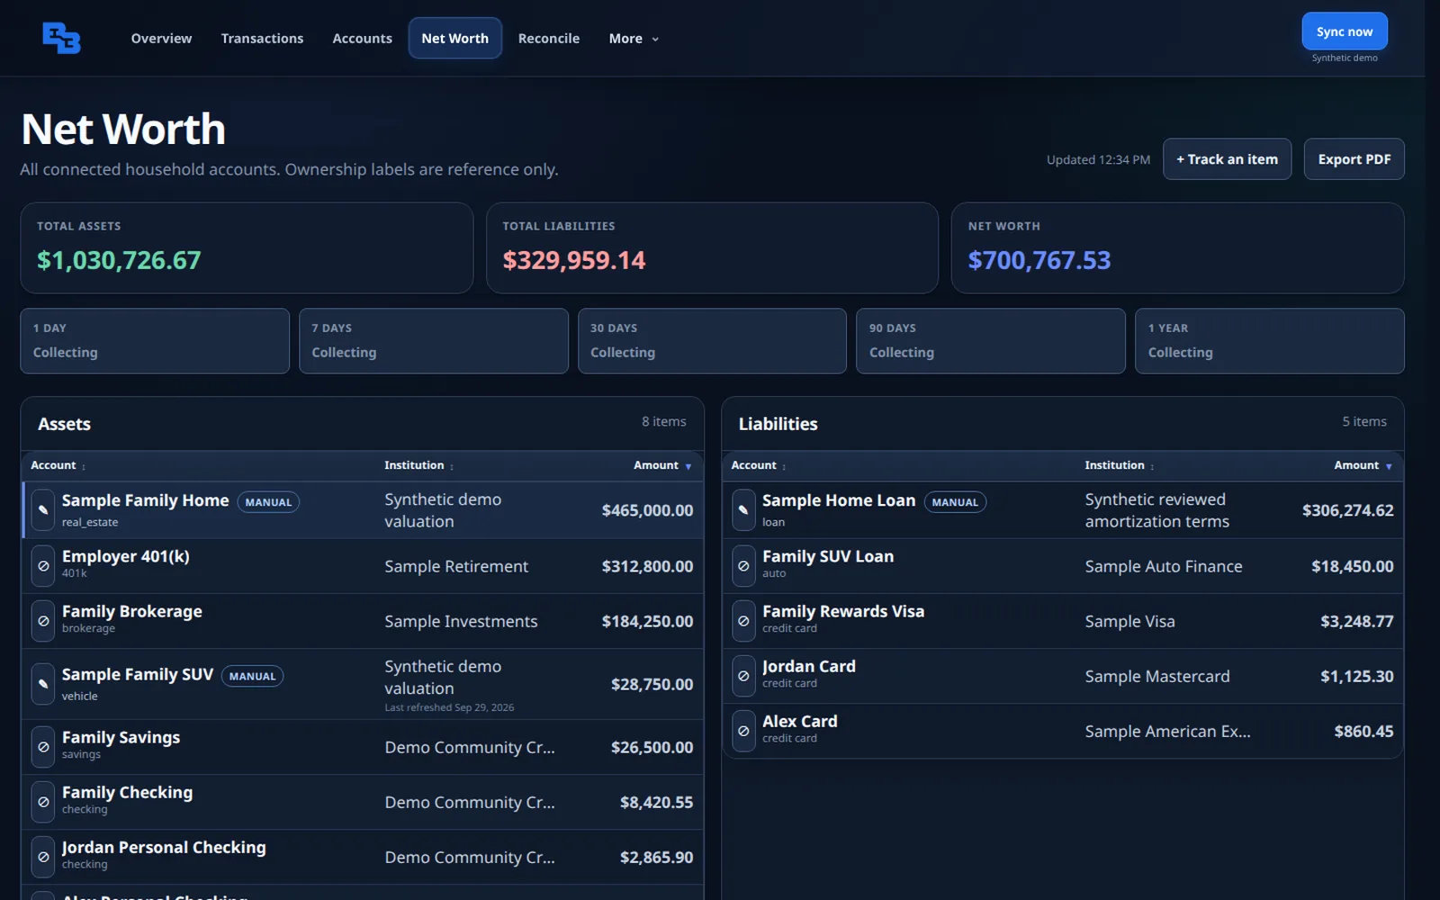Click the icon beside Family SUV Loan
Screen dimensions: 1440x900
(x=743, y=566)
